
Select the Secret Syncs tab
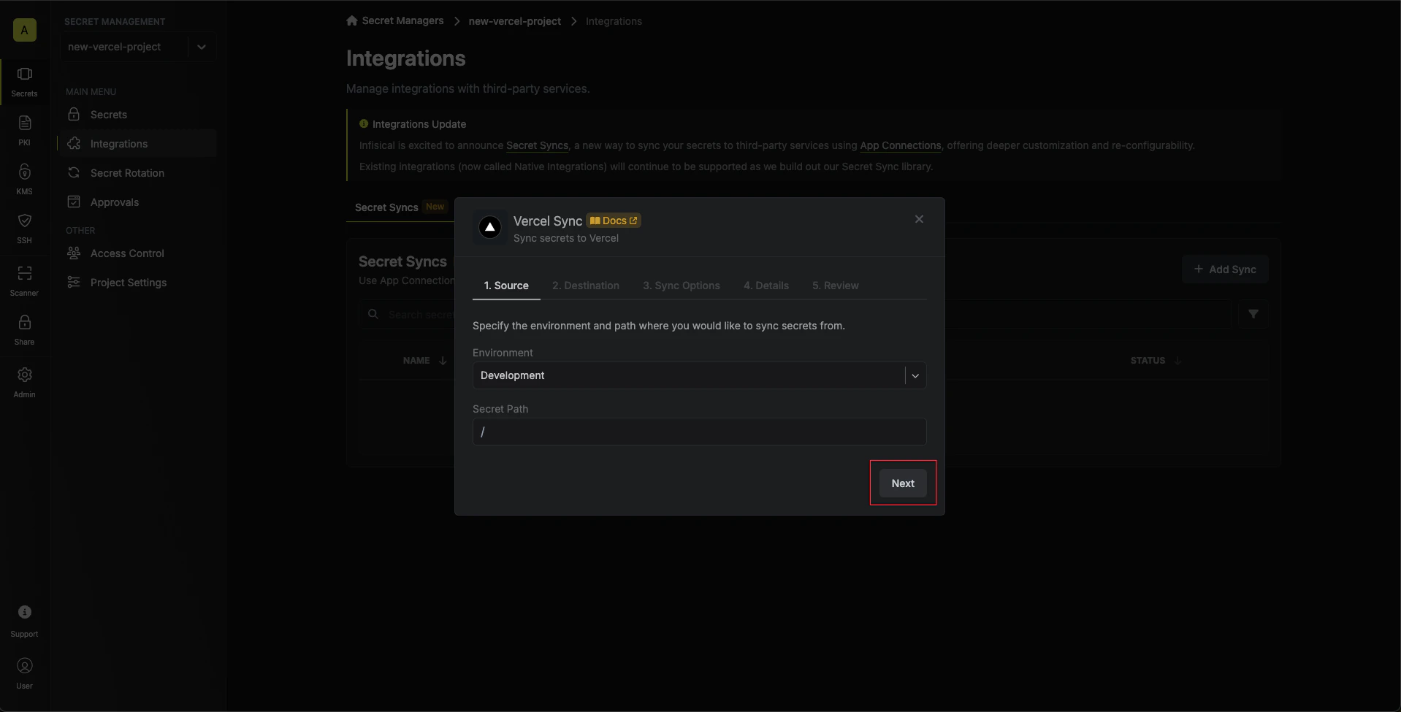coord(400,207)
